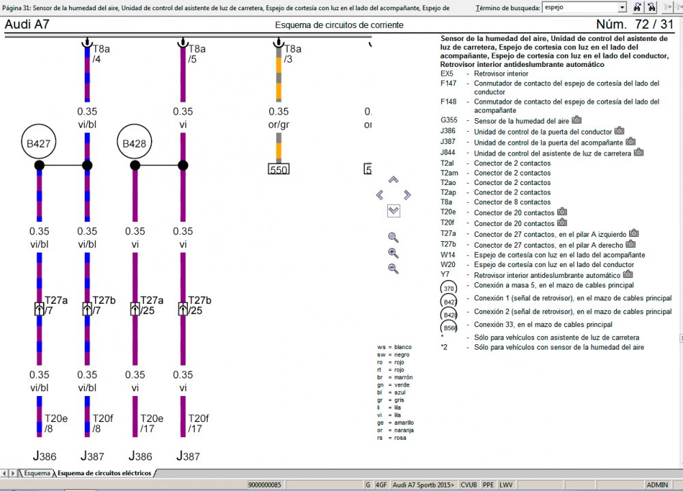Click the ADMIN status bar field
This screenshot has height=491, width=683.
click(657, 484)
